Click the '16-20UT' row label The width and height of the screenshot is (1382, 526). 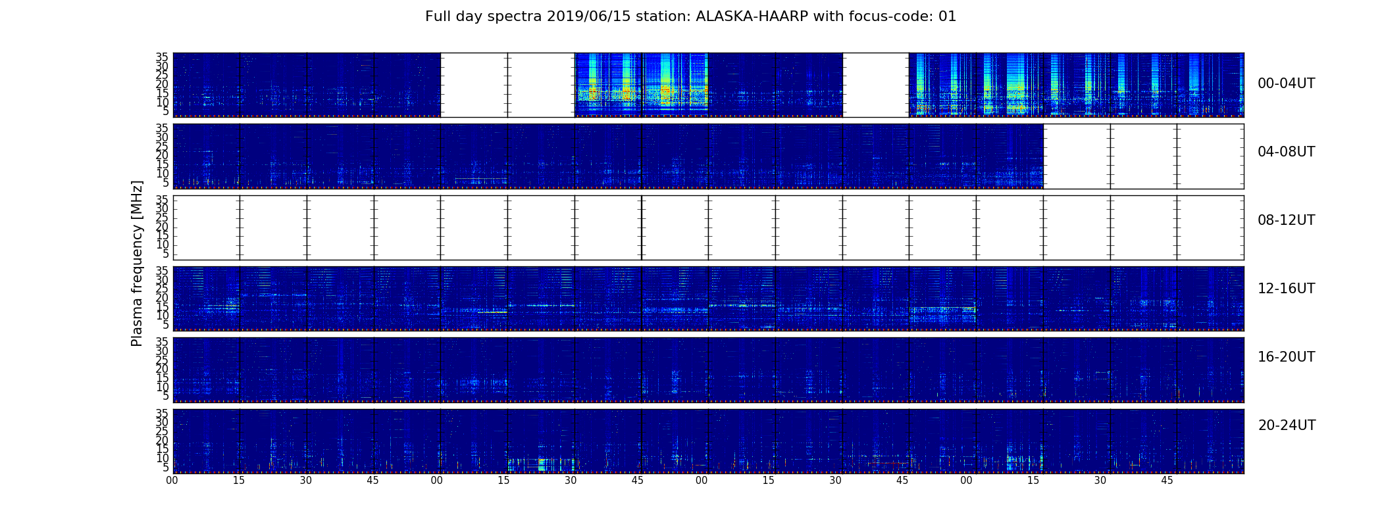tap(1287, 357)
